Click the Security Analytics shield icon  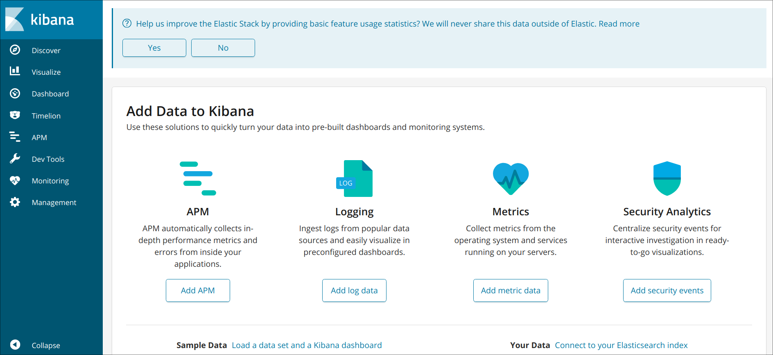(667, 179)
